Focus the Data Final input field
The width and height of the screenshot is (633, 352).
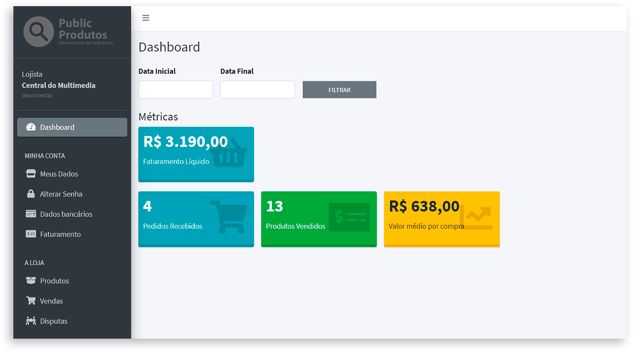(258, 89)
